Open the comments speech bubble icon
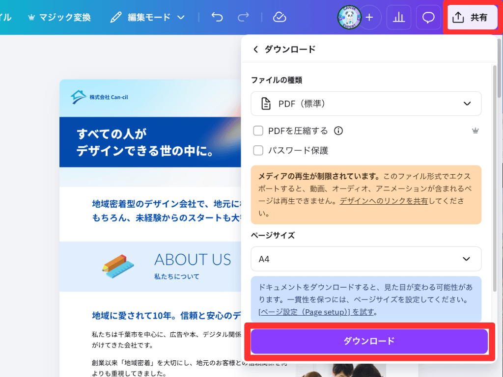Viewport: 503px width, 377px height. (428, 17)
